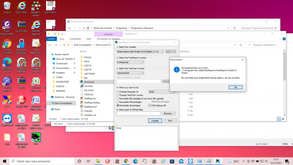
Task: Open Ferramentas de Aplicativo tab
Action: [108, 39]
